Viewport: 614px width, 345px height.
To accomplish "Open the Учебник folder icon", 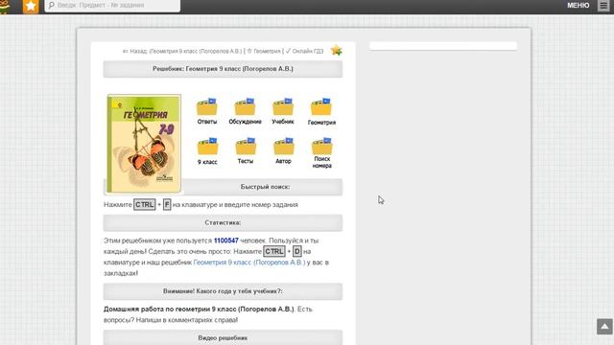I will (x=283, y=106).
